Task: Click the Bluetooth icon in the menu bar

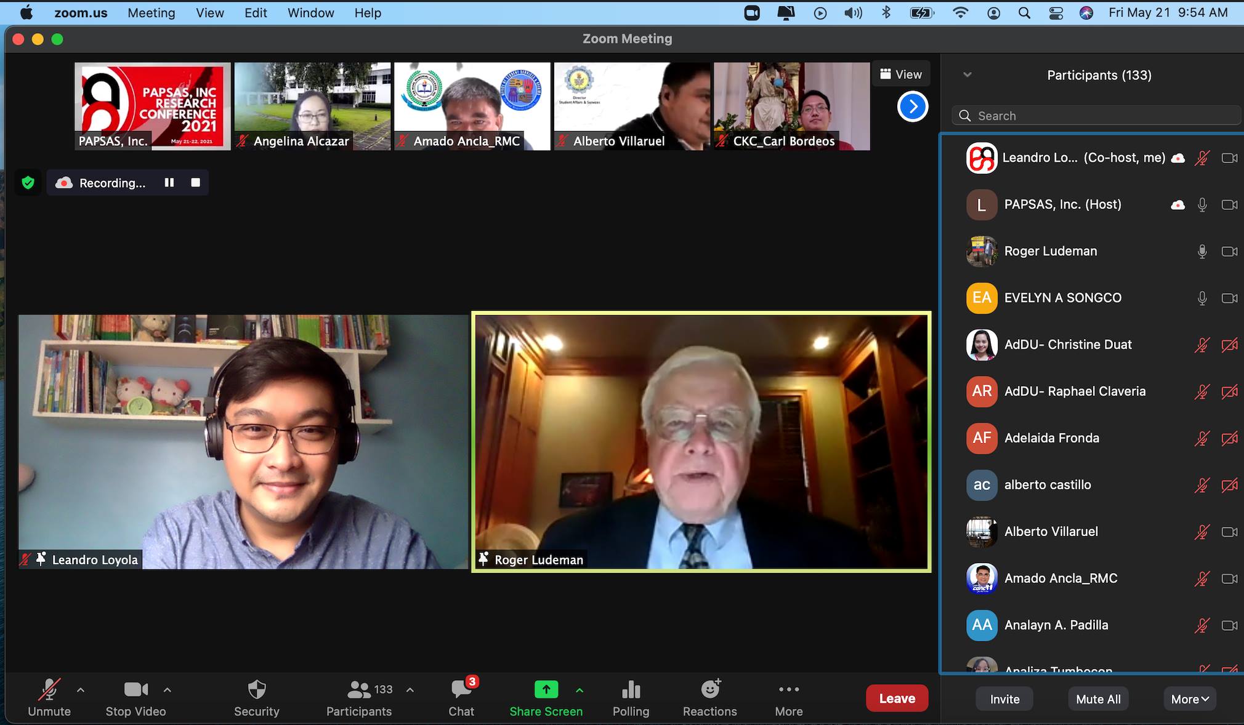Action: (886, 13)
